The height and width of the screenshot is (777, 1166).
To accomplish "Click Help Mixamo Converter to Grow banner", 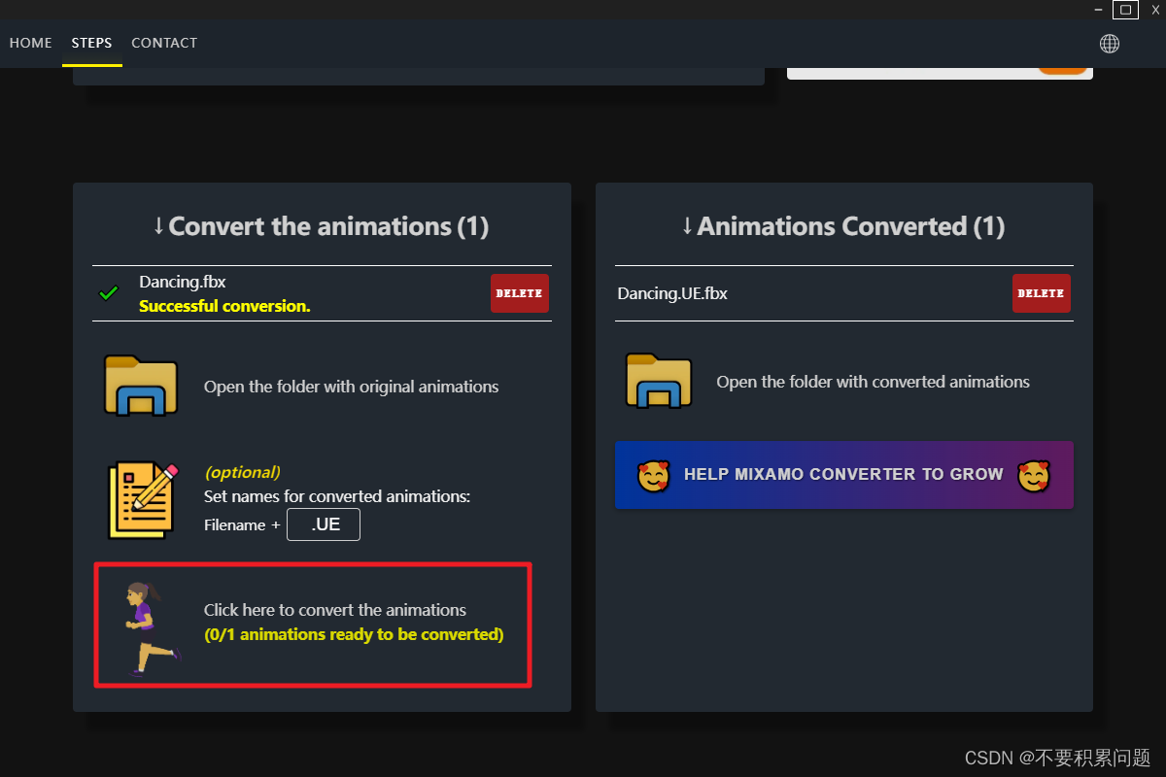I will [844, 475].
